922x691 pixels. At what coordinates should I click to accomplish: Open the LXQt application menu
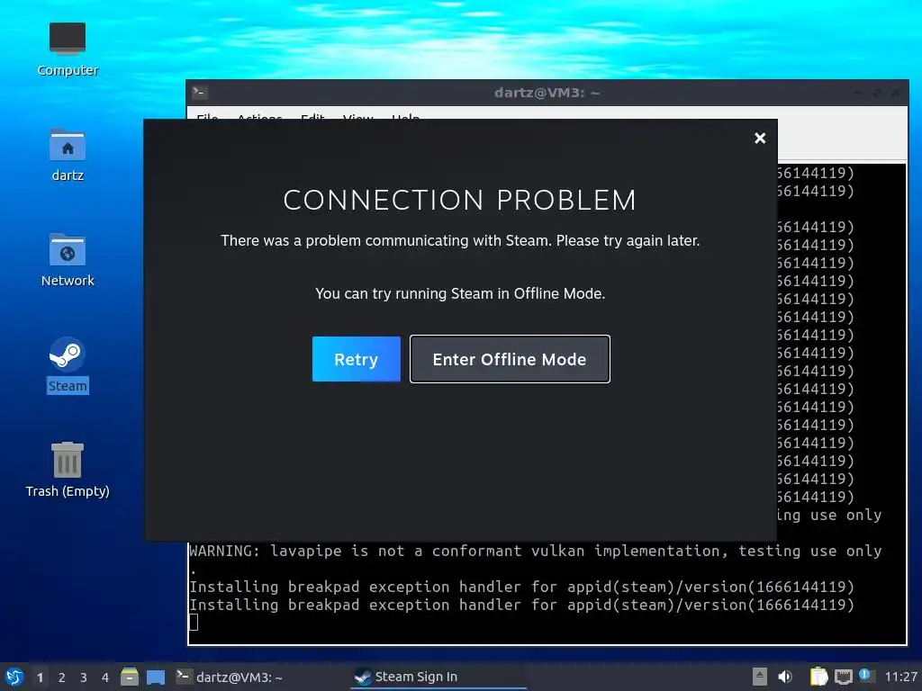point(14,677)
